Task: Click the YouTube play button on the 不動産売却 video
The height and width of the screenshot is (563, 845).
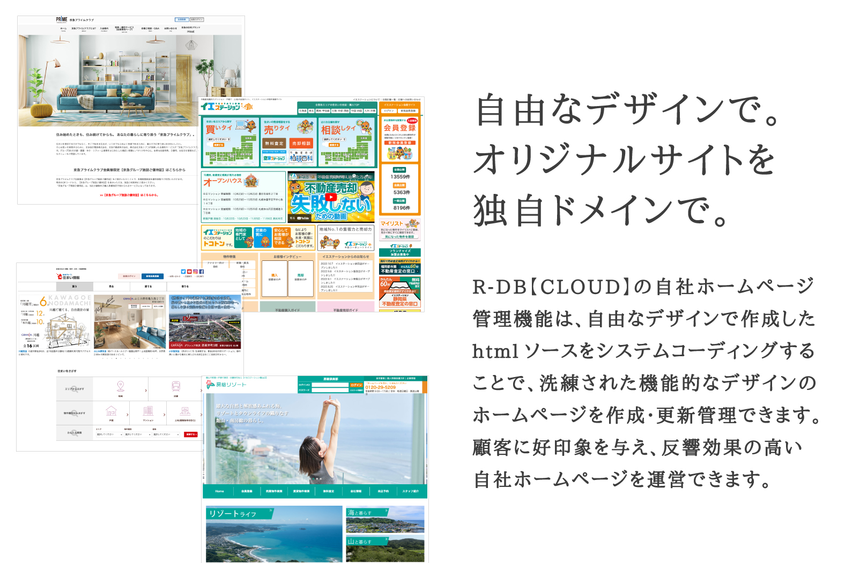Action: point(331,197)
